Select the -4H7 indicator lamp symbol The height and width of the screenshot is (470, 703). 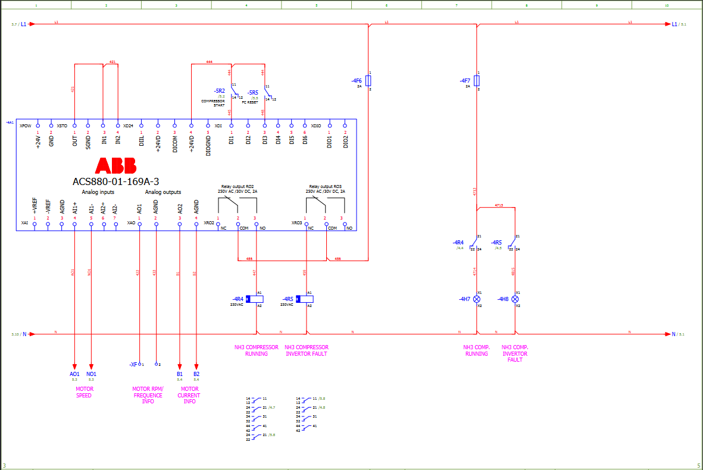[x=477, y=299]
